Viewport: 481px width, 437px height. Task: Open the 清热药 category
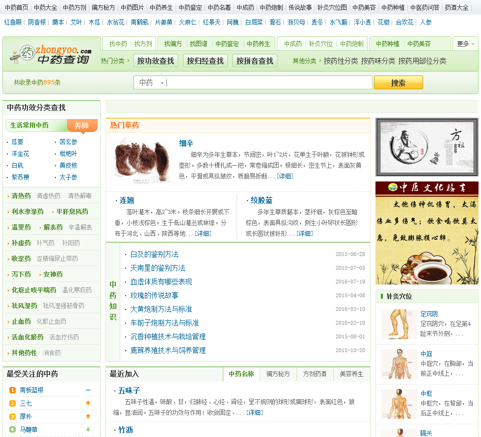click(21, 196)
